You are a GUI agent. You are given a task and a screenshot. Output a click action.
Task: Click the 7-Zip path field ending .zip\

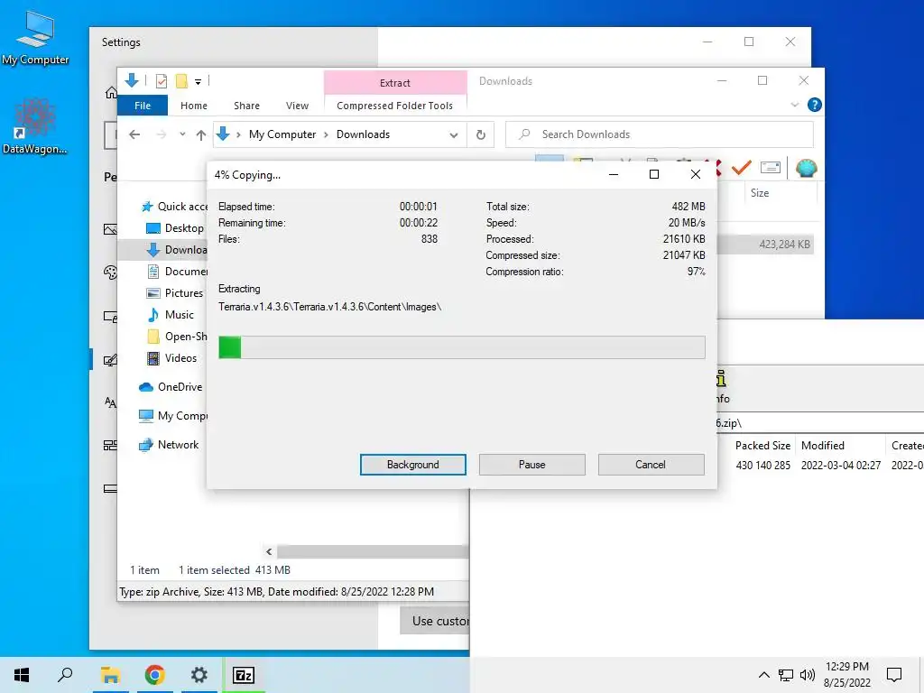[819, 422]
